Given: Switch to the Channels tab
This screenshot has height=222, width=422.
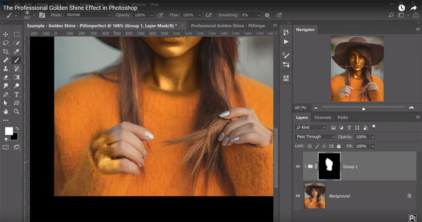Looking at the screenshot, I should (x=323, y=117).
